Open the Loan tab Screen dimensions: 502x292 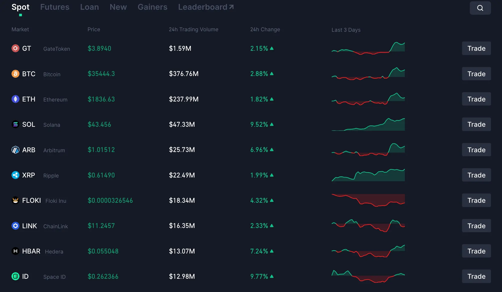coord(89,7)
